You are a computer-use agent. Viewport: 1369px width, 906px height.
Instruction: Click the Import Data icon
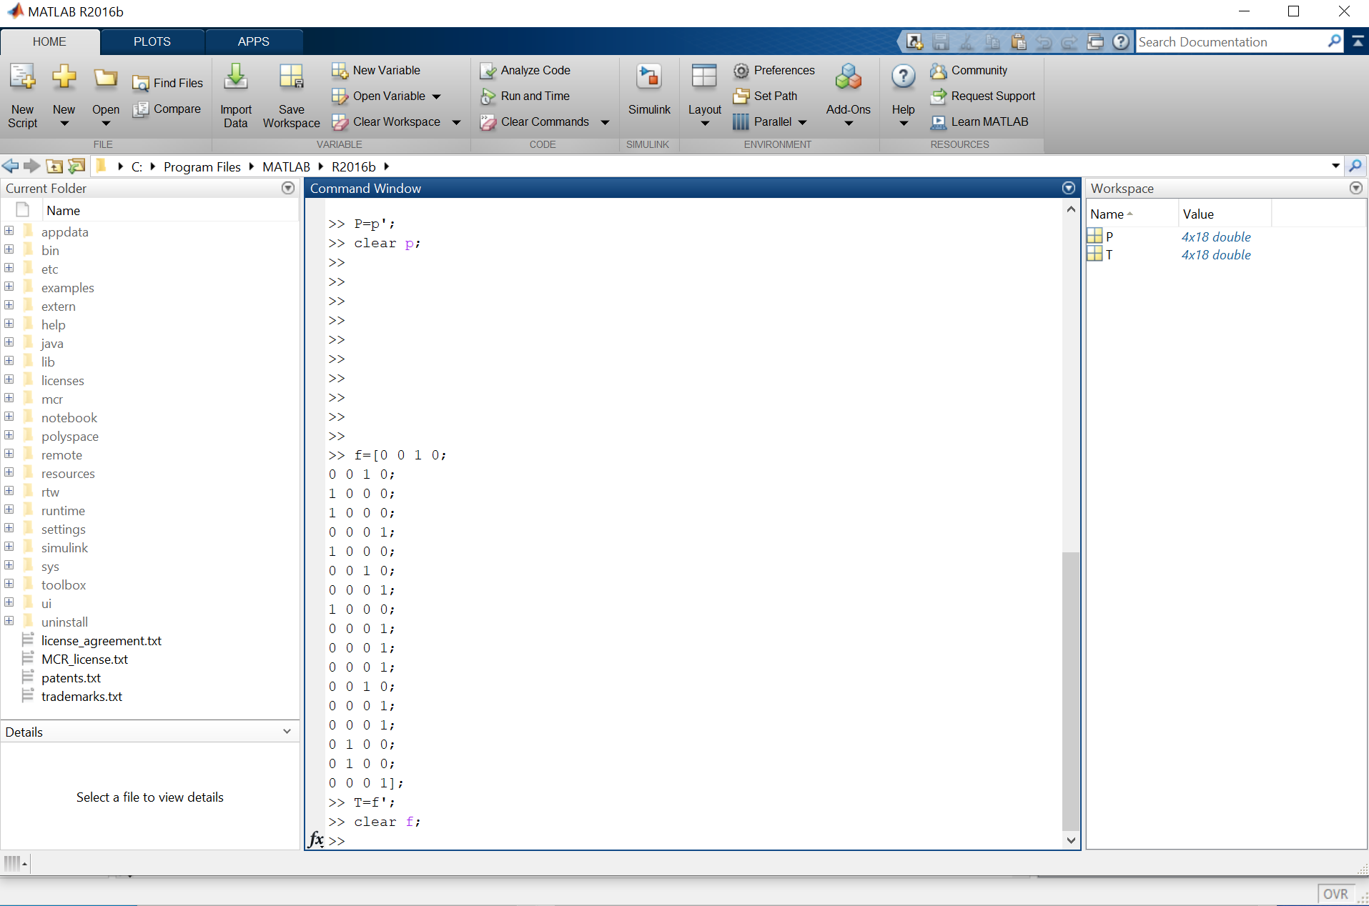point(235,76)
